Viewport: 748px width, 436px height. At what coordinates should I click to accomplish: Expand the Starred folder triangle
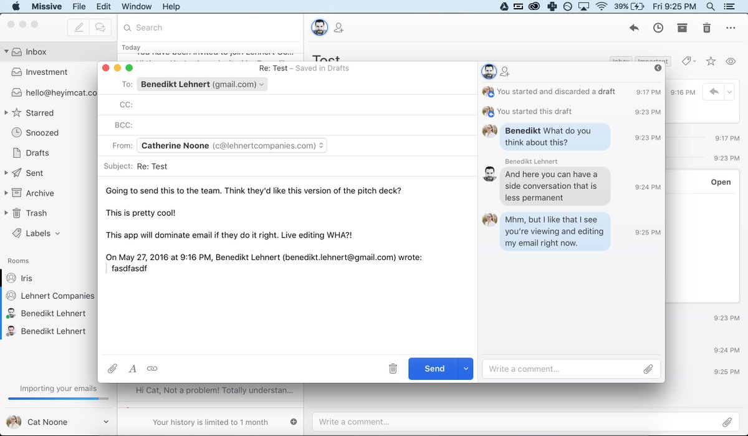pos(6,113)
